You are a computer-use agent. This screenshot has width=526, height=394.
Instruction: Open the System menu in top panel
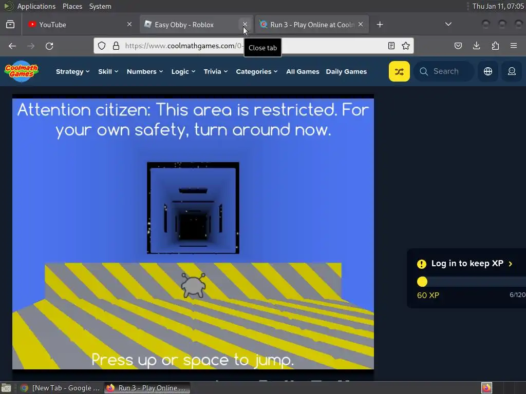100,6
